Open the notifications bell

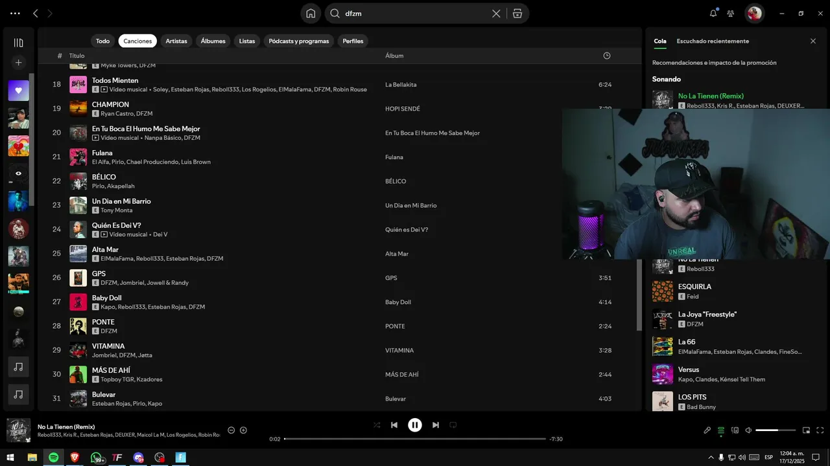713,13
